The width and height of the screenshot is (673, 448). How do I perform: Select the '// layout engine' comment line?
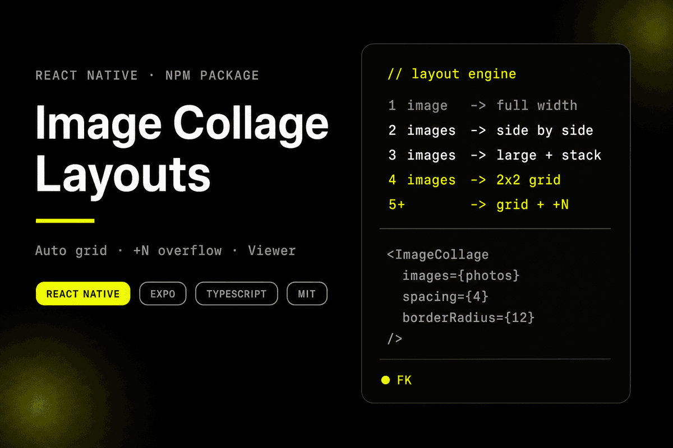[451, 74]
